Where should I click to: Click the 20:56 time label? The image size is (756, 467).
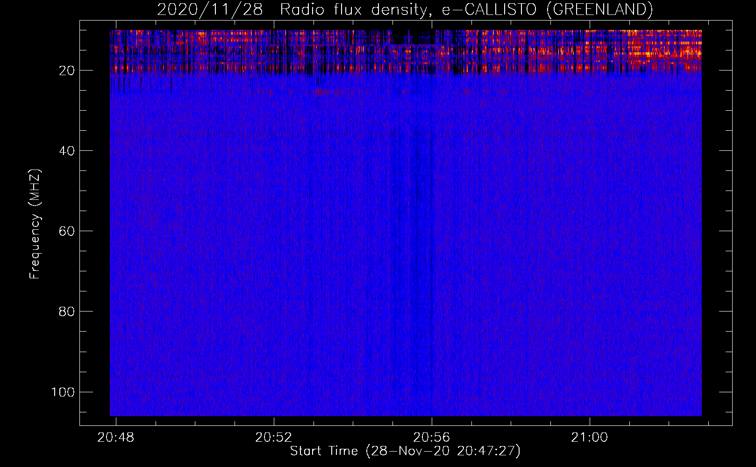pos(431,438)
